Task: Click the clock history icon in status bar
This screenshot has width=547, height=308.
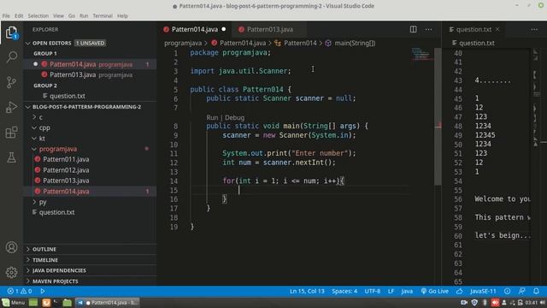Action: [x=507, y=291]
